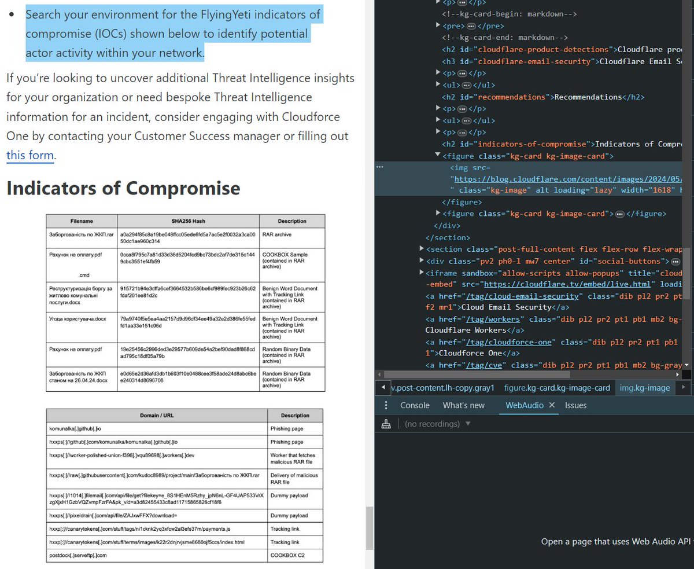This screenshot has width=694, height=569.
Task: Clear the WebAudio panel with broom icon
Action: click(386, 424)
